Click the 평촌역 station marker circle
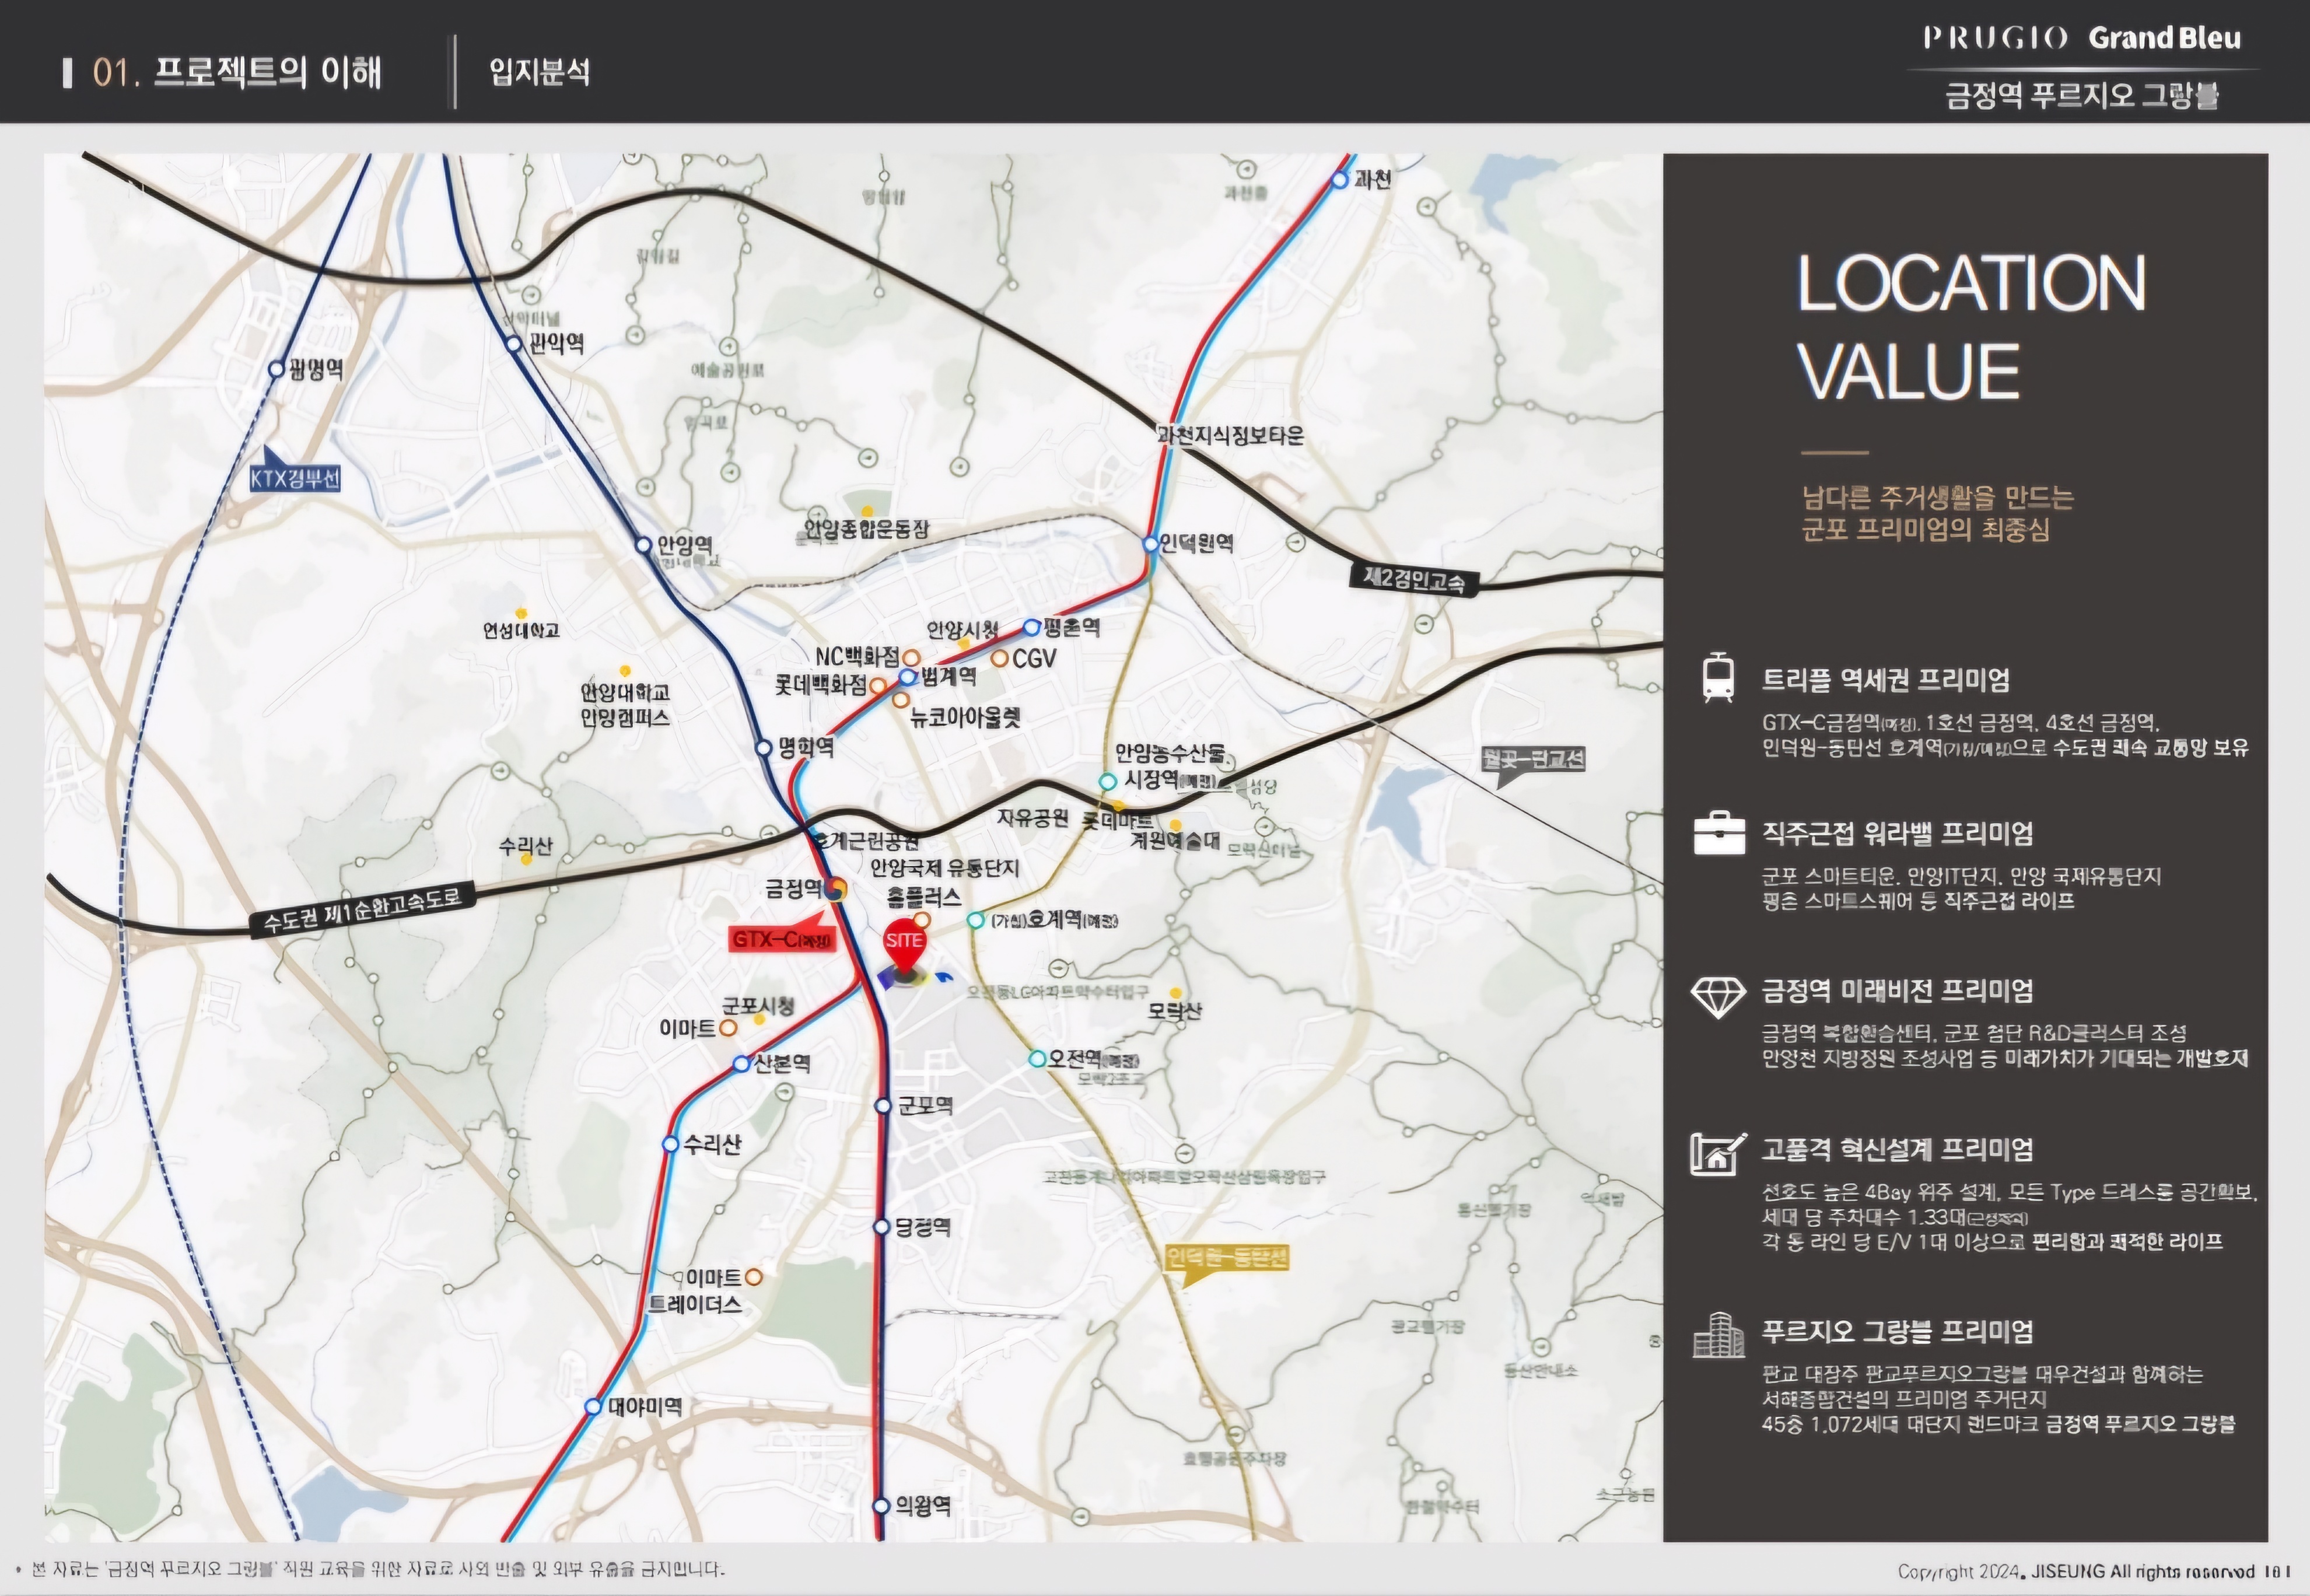 coord(1031,628)
